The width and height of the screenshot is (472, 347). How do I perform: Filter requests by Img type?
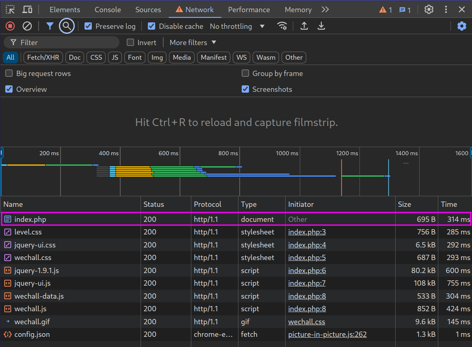tap(157, 58)
